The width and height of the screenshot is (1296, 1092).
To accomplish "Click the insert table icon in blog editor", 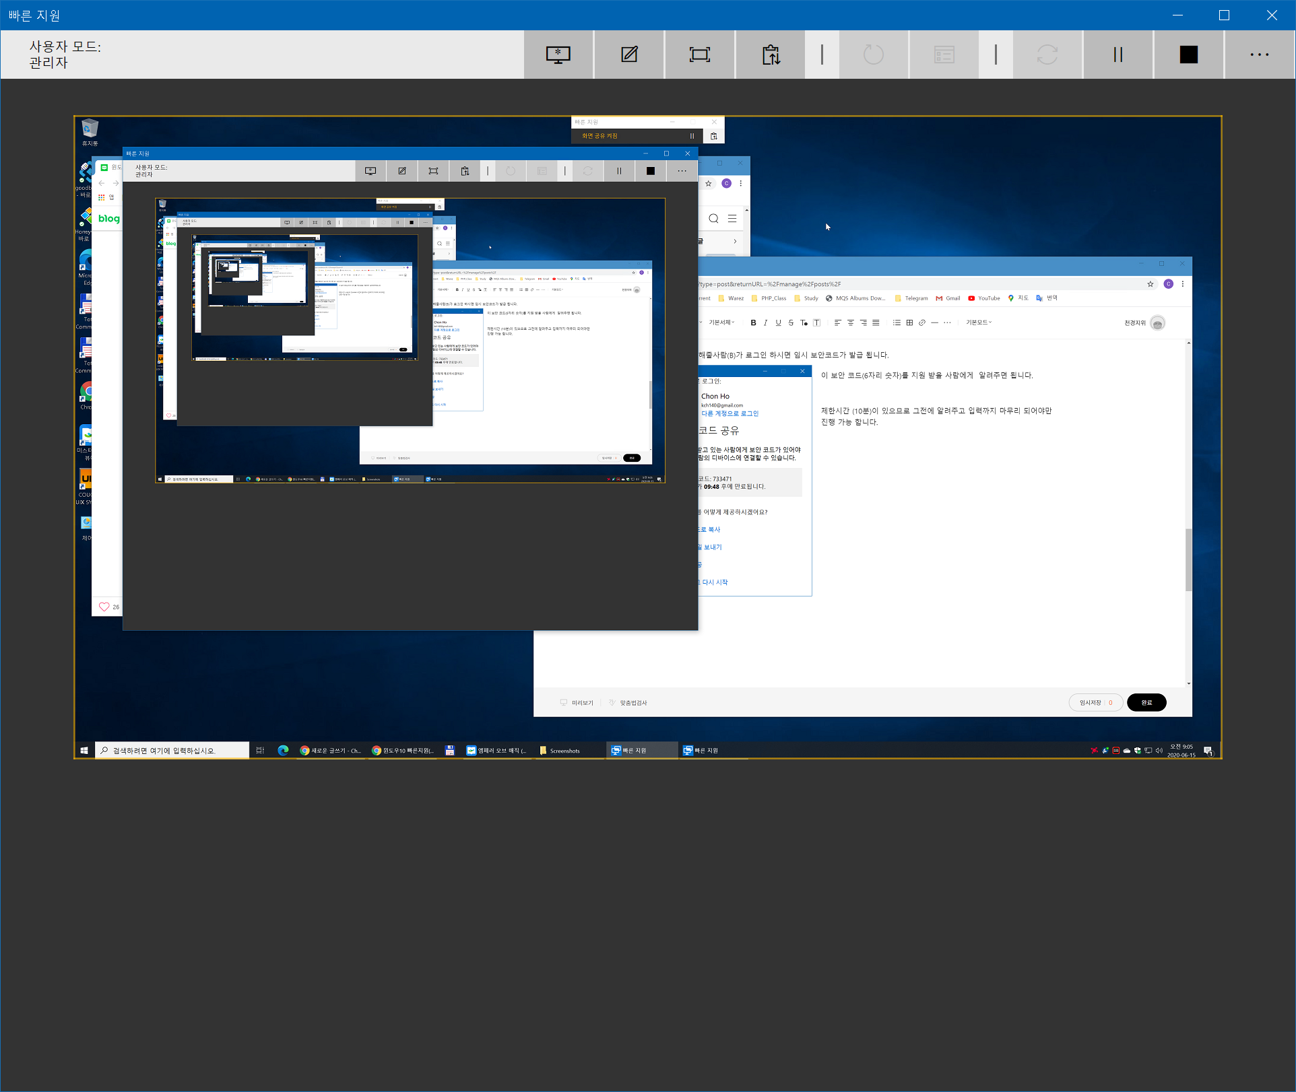I will tap(909, 322).
